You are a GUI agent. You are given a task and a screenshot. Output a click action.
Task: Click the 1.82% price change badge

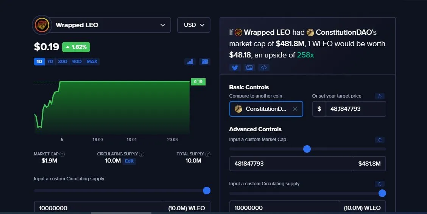point(76,47)
